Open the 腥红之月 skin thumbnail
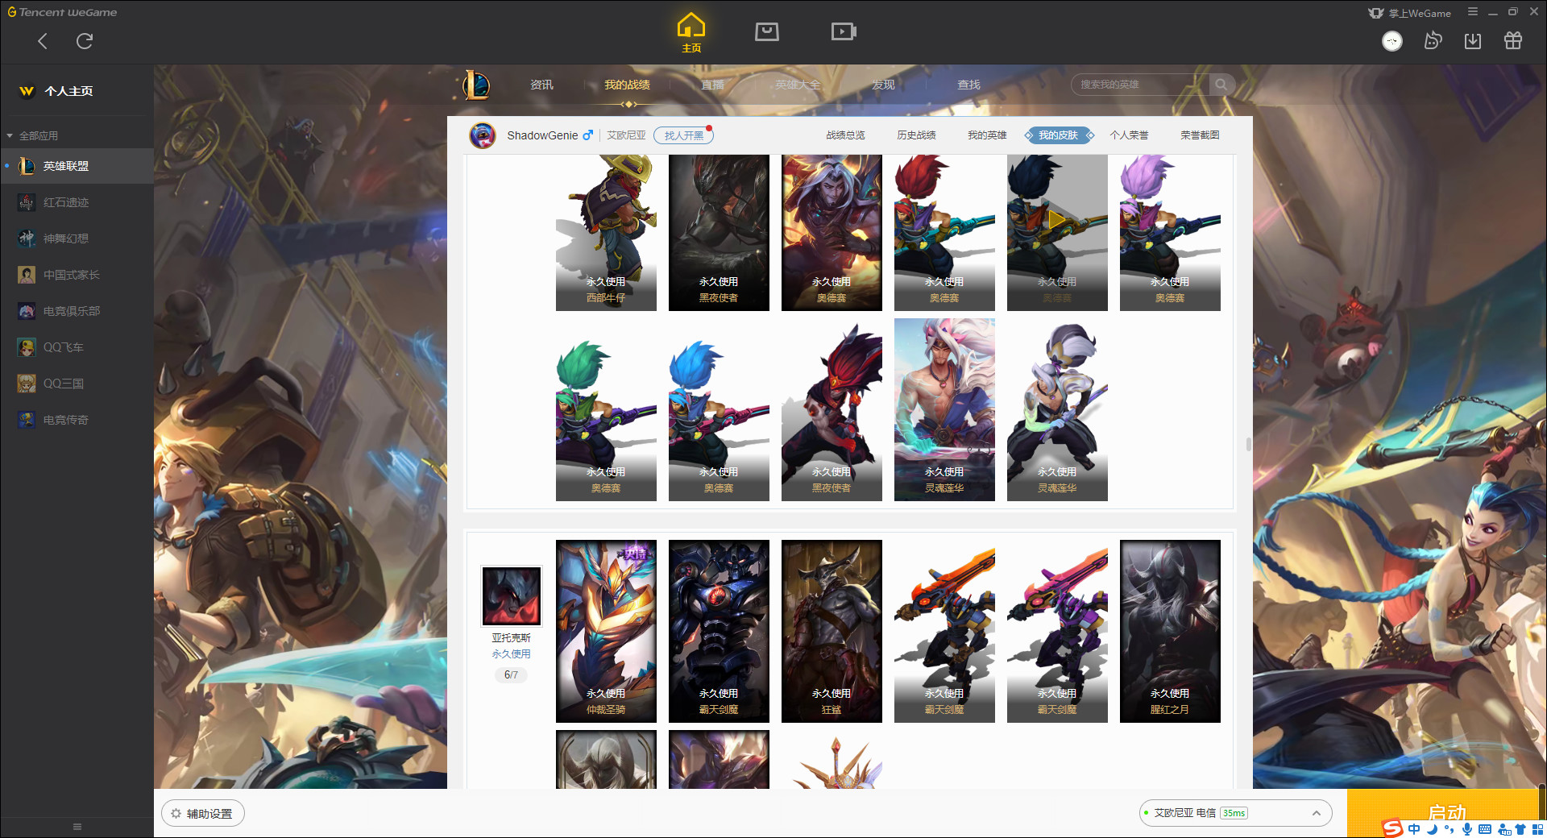Screen dimensions: 1547x838 coord(1170,631)
